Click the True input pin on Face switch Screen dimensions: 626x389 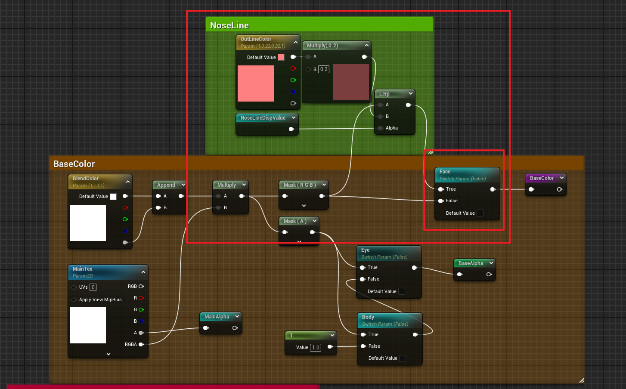[441, 189]
